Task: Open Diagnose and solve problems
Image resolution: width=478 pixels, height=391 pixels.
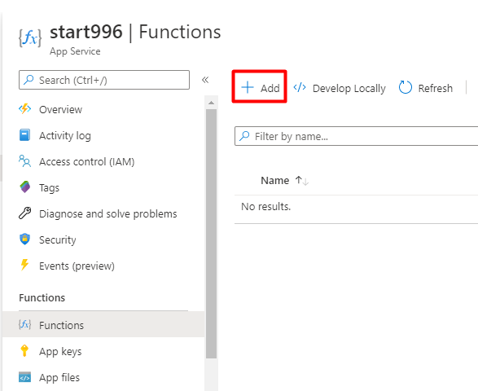Action: [x=103, y=213]
